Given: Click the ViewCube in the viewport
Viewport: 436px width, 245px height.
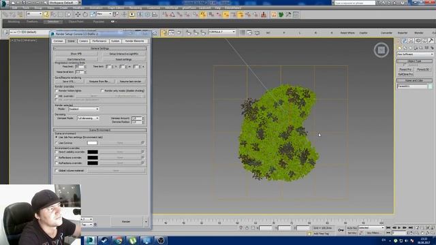Looking at the screenshot, I should 381,50.
